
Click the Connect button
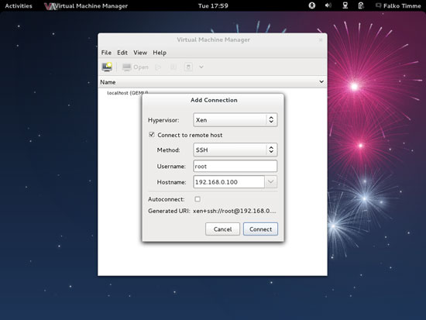pos(260,229)
